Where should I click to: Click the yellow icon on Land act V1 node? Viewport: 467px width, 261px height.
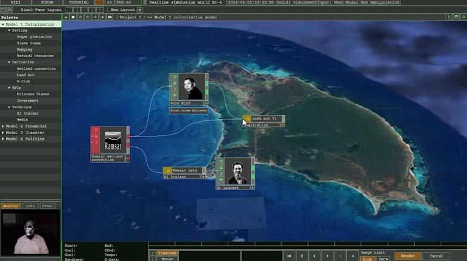(247, 119)
